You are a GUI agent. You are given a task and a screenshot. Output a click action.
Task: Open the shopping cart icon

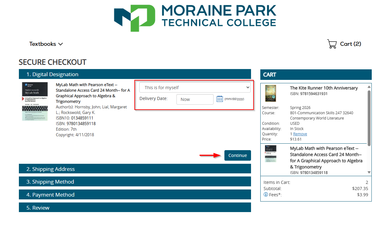[x=332, y=44]
